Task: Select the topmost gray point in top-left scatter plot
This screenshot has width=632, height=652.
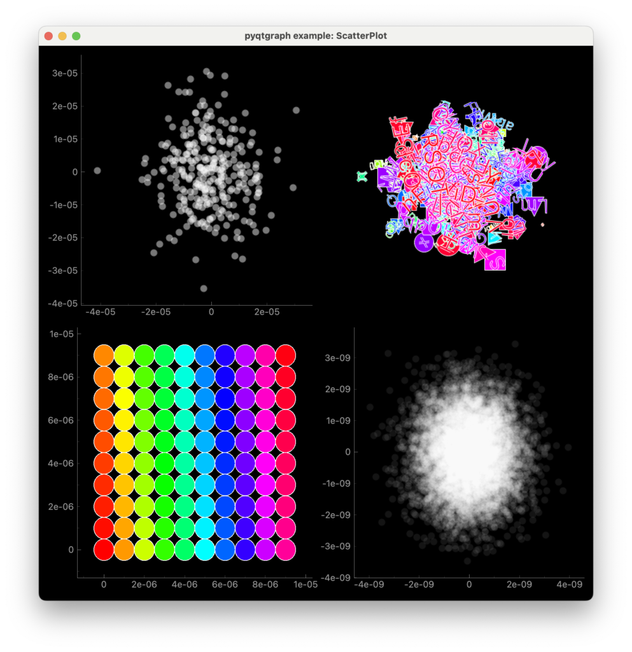Action: pos(206,72)
